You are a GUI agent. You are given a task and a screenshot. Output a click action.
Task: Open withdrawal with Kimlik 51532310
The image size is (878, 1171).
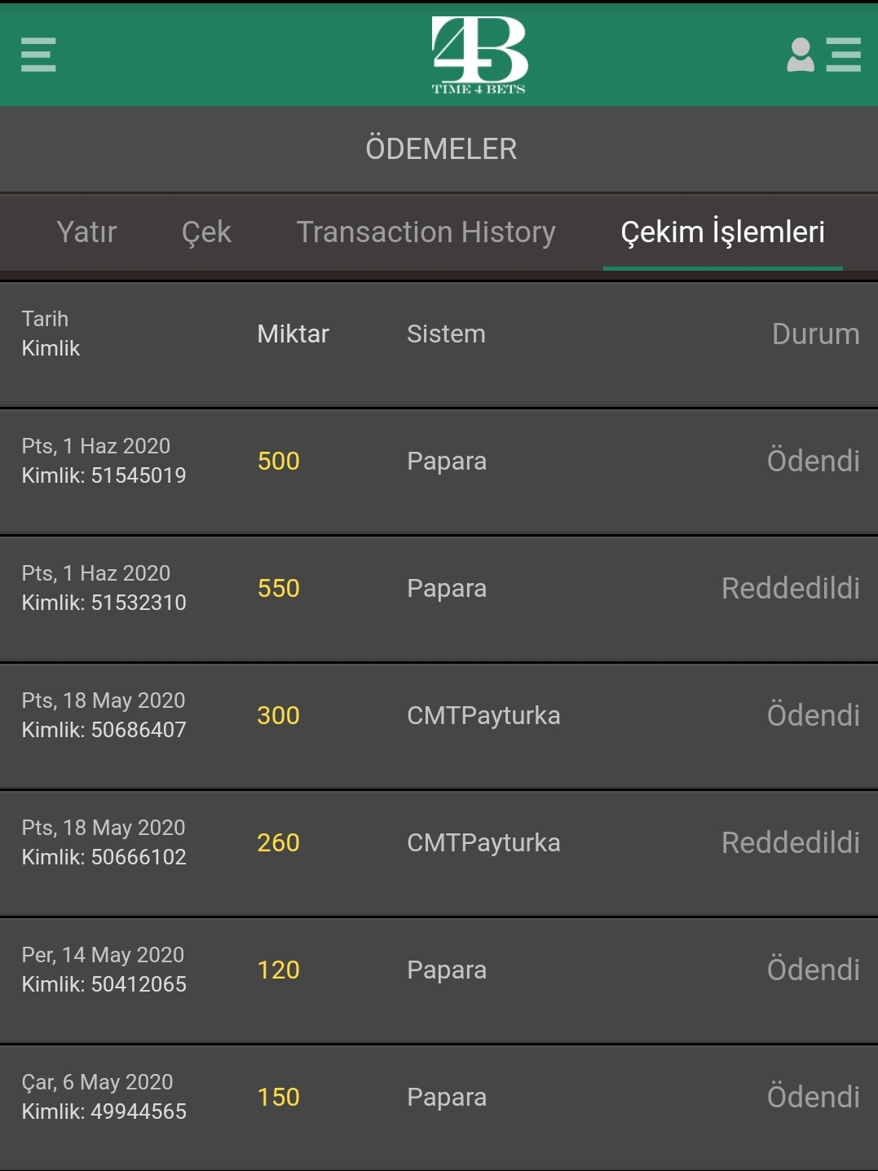104,589
